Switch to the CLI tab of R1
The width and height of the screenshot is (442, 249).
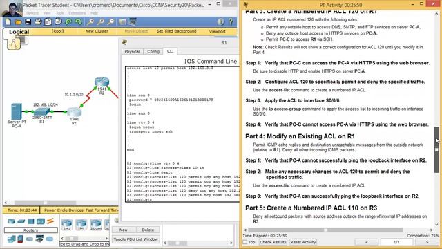tap(171, 51)
